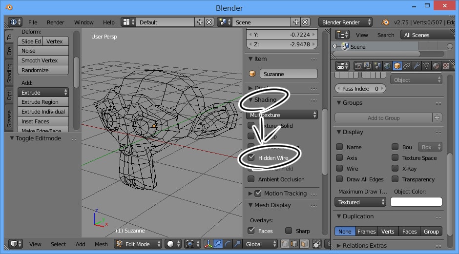The image size is (459, 254).
Task: Toggle the Motion Tracking checkbox
Action: [258, 193]
